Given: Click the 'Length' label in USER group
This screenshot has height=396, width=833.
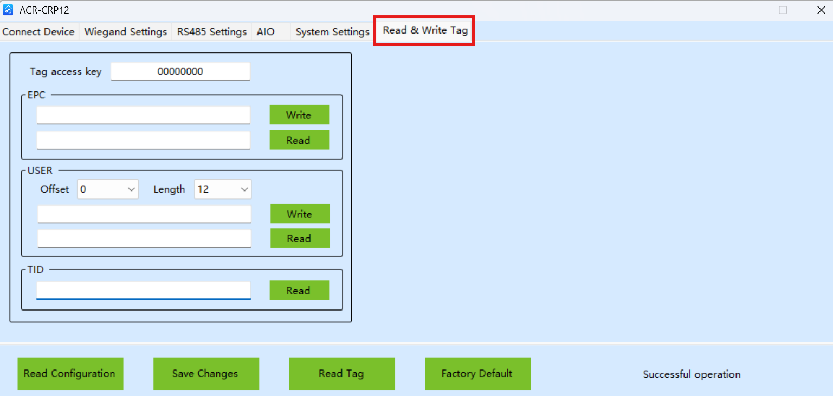Looking at the screenshot, I should 169,189.
